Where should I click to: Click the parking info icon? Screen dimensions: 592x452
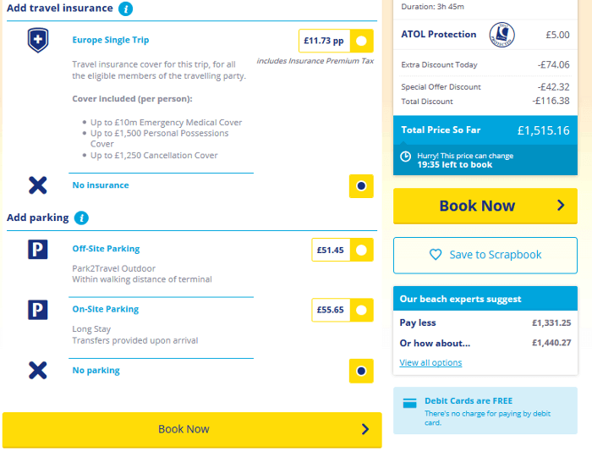point(81,218)
